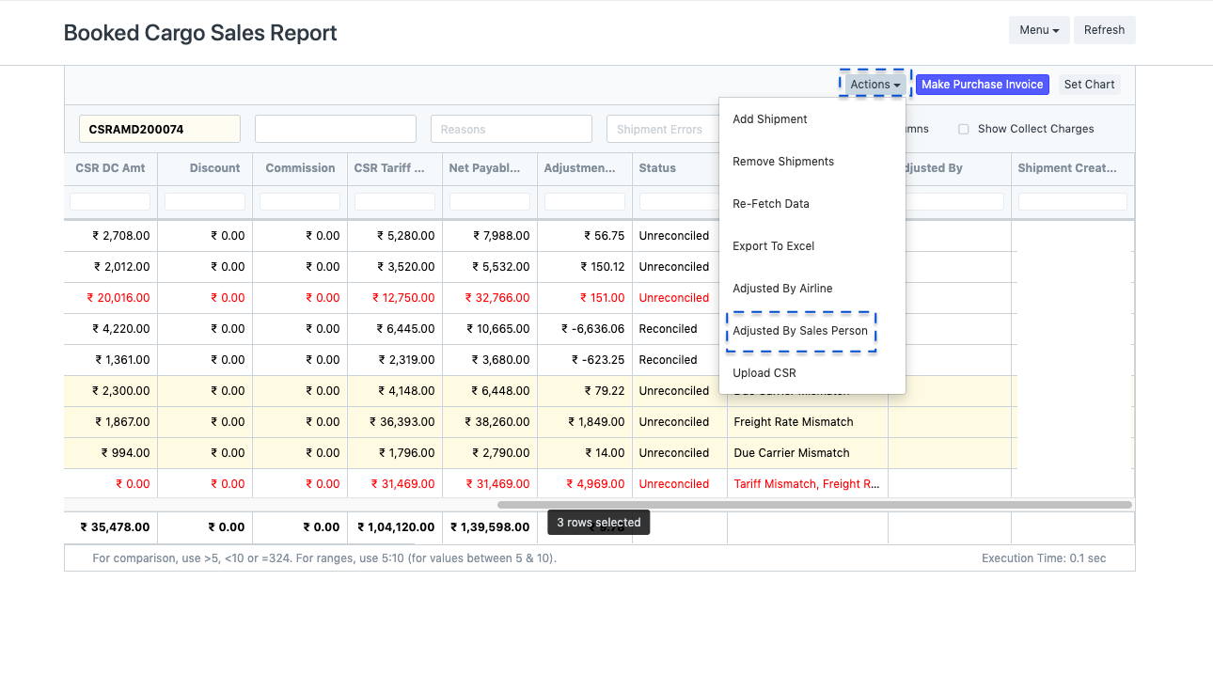
Task: Click filter box under Discount
Action: click(x=205, y=202)
